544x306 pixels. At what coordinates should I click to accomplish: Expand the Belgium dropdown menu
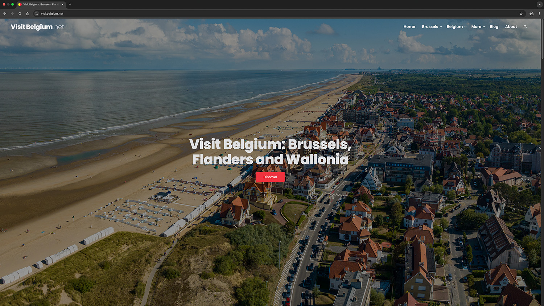(x=457, y=27)
